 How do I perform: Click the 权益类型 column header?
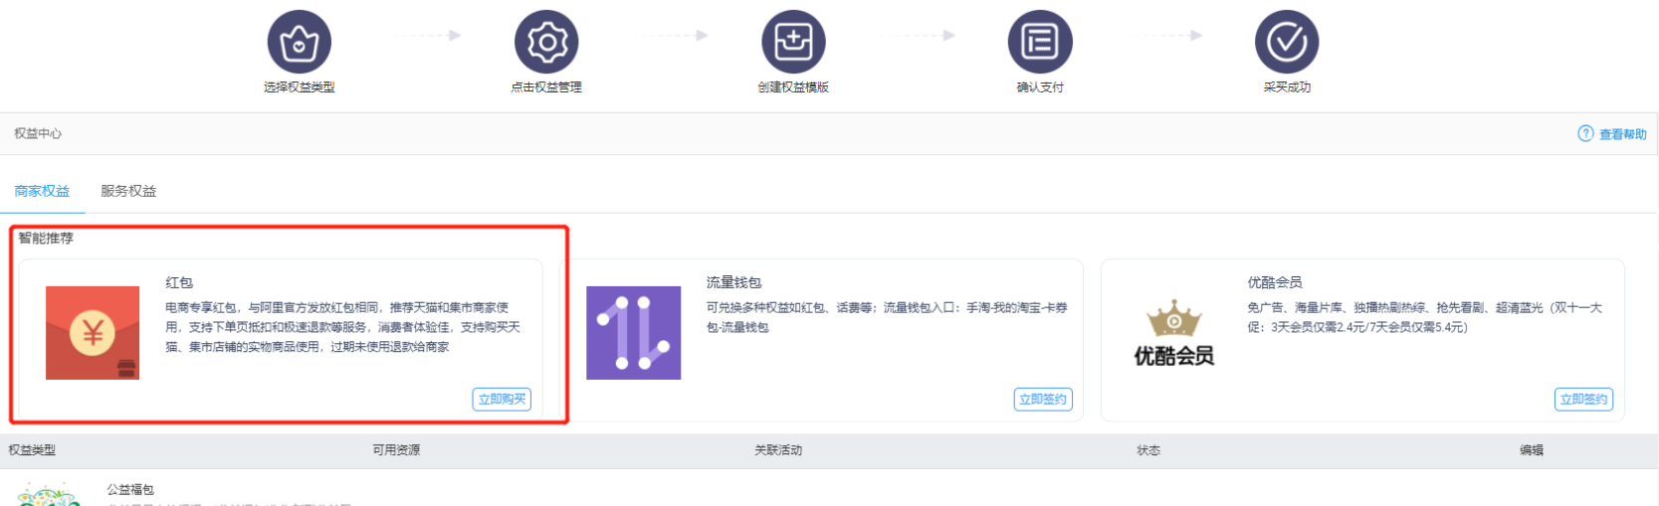click(32, 450)
